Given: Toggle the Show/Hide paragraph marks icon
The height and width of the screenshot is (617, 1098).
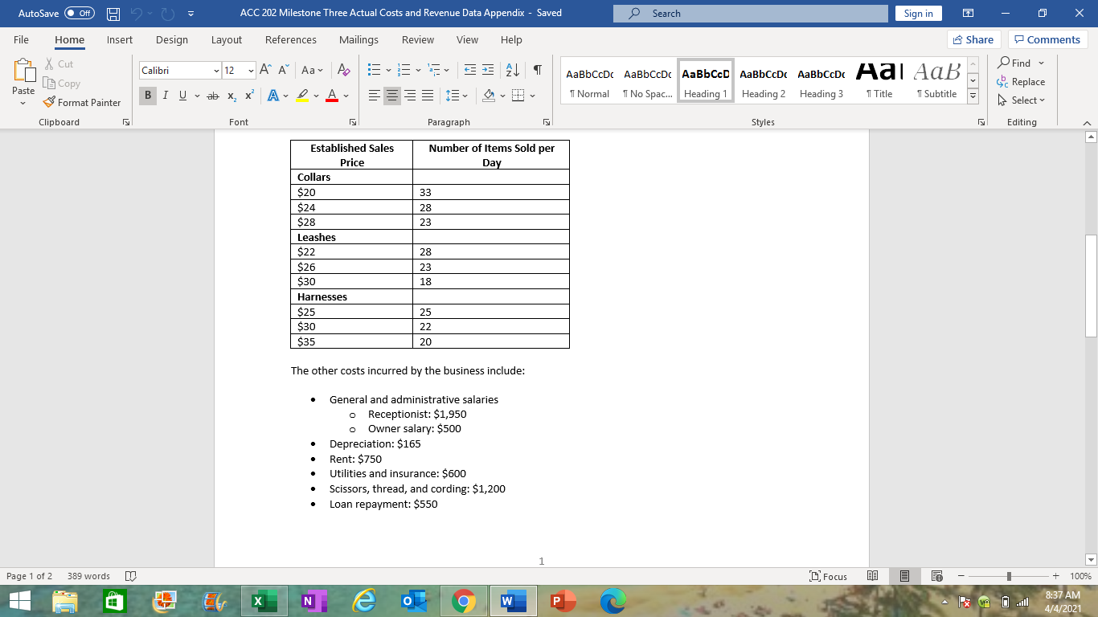Looking at the screenshot, I should click(537, 70).
